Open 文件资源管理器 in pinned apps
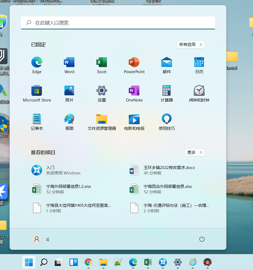Viewport: 253px width, 270px height. tap(102, 122)
